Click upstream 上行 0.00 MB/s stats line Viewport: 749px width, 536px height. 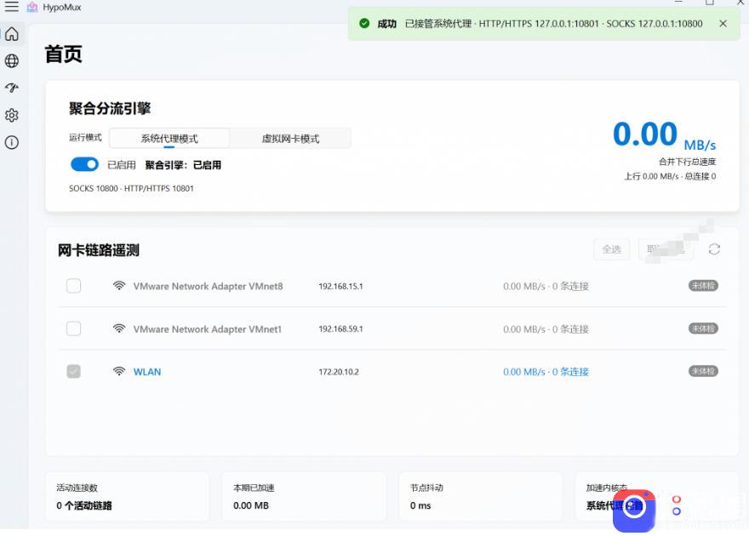tap(670, 176)
